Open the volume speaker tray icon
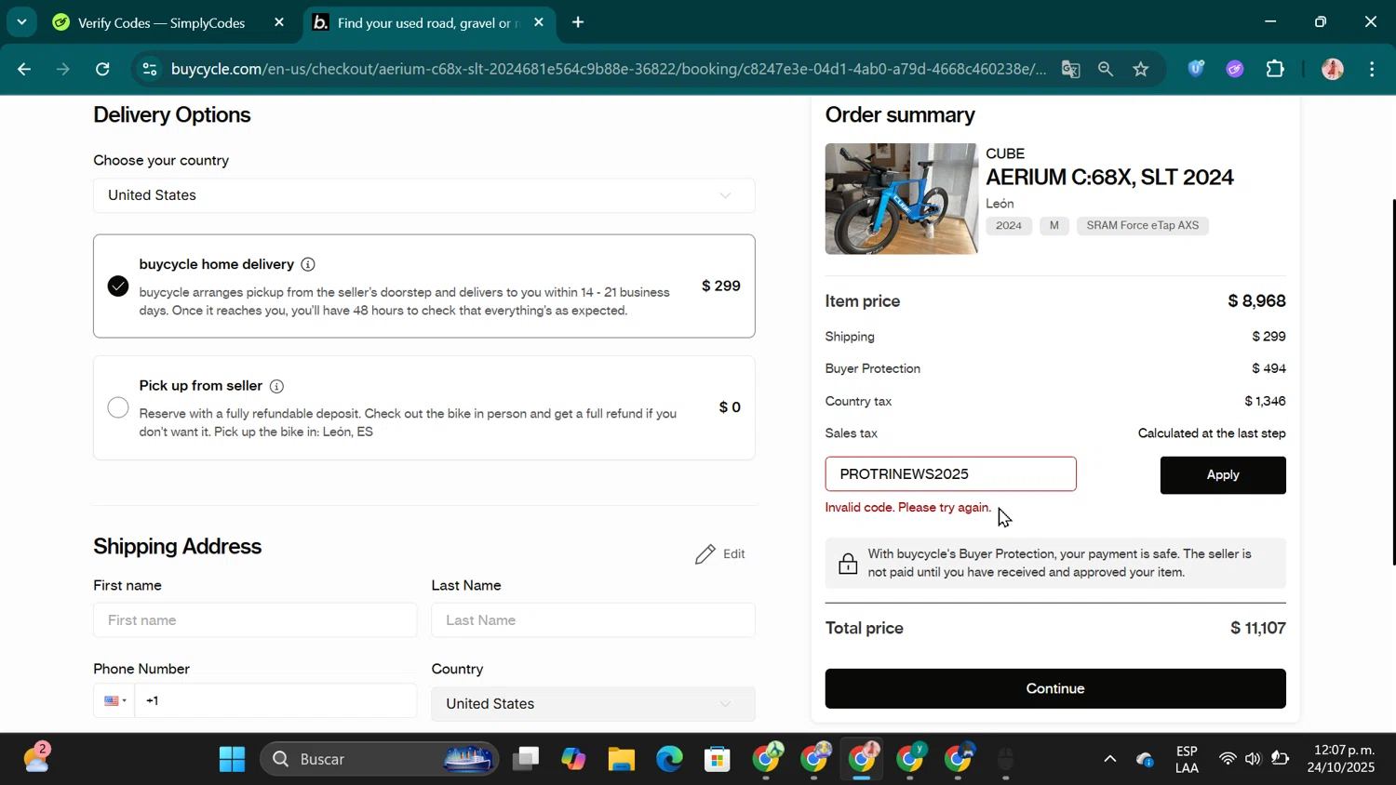Viewport: 1396px width, 785px height. [1253, 760]
